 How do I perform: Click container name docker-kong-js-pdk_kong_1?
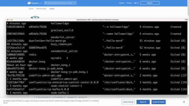(69, 72)
